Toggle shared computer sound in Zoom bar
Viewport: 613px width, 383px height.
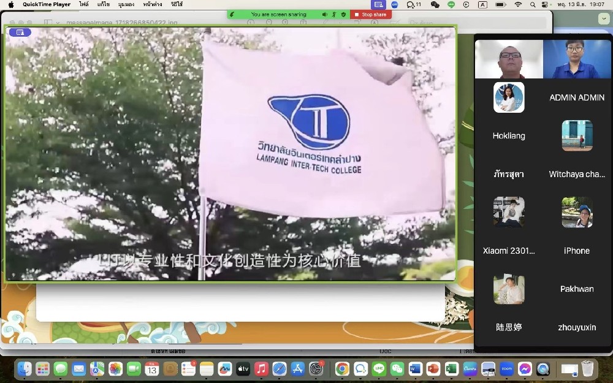324,15
